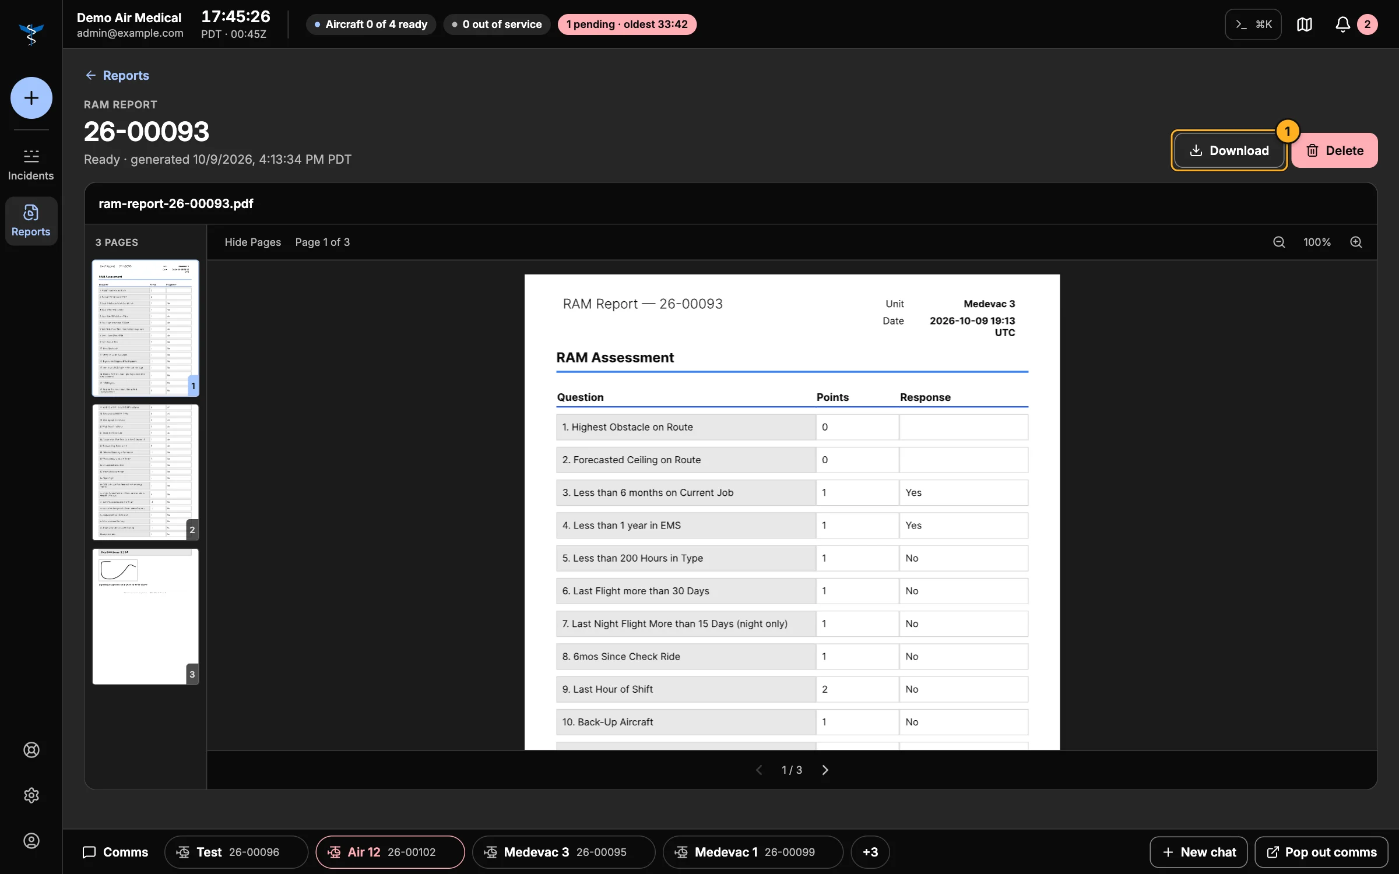Pop out comms window
The width and height of the screenshot is (1399, 874).
coord(1321,852)
